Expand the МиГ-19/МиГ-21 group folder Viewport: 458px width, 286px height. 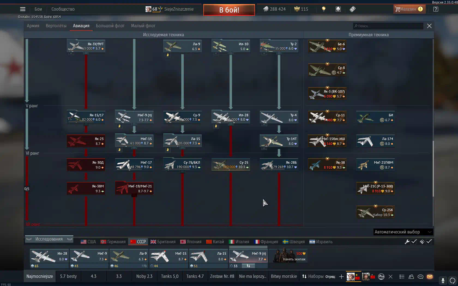tap(134, 188)
